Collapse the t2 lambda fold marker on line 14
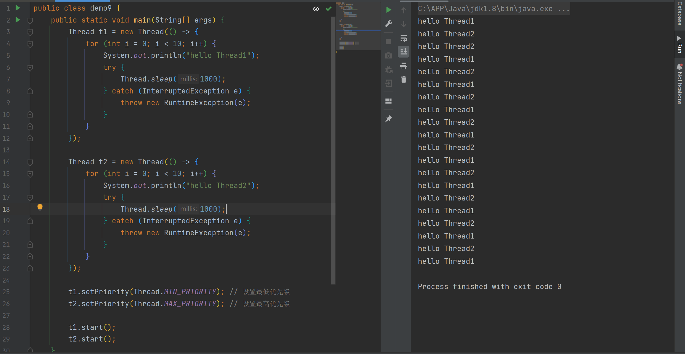The height and width of the screenshot is (354, 685). tap(30, 162)
